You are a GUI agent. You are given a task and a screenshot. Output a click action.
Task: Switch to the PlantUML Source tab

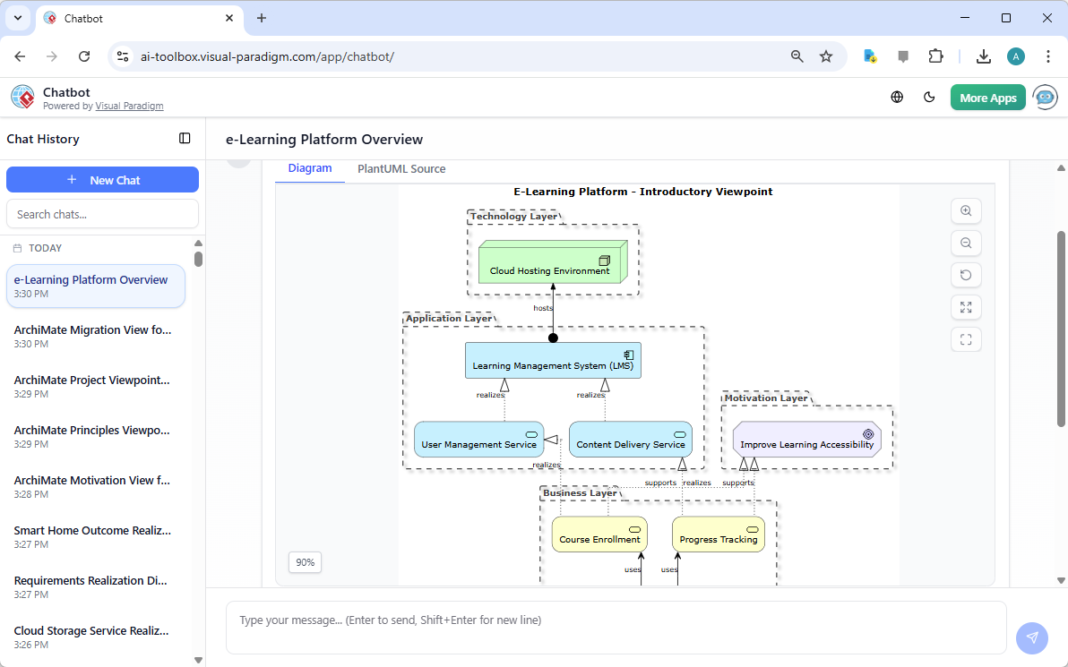[x=400, y=168]
